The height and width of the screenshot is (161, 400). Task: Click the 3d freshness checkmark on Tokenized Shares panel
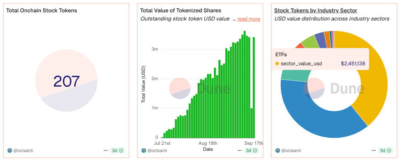(256, 151)
